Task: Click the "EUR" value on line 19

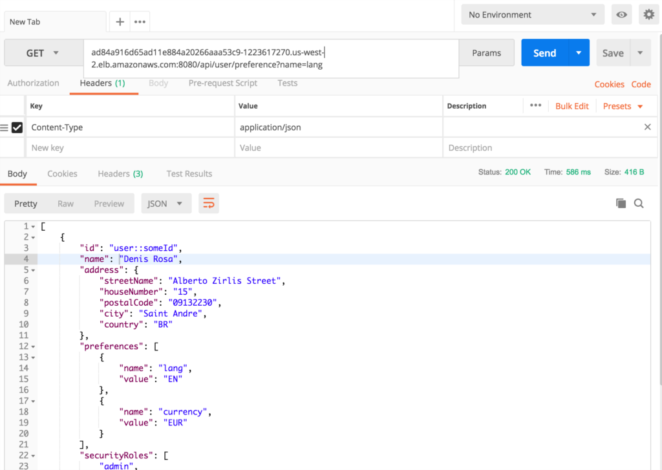Action: pos(175,423)
